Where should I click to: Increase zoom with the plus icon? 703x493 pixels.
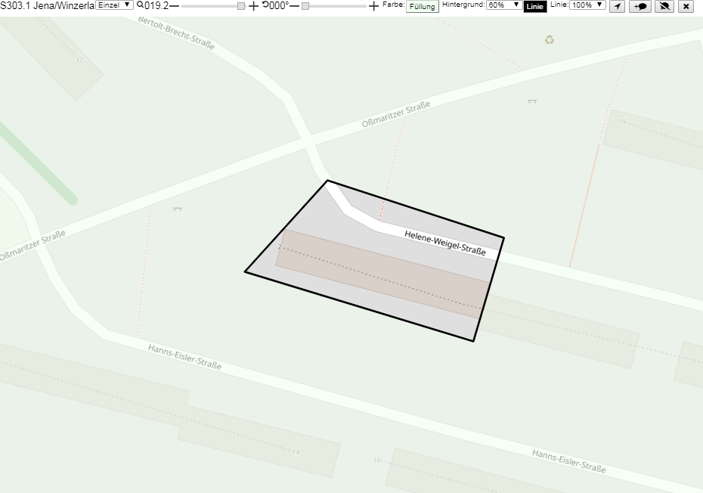(253, 6)
